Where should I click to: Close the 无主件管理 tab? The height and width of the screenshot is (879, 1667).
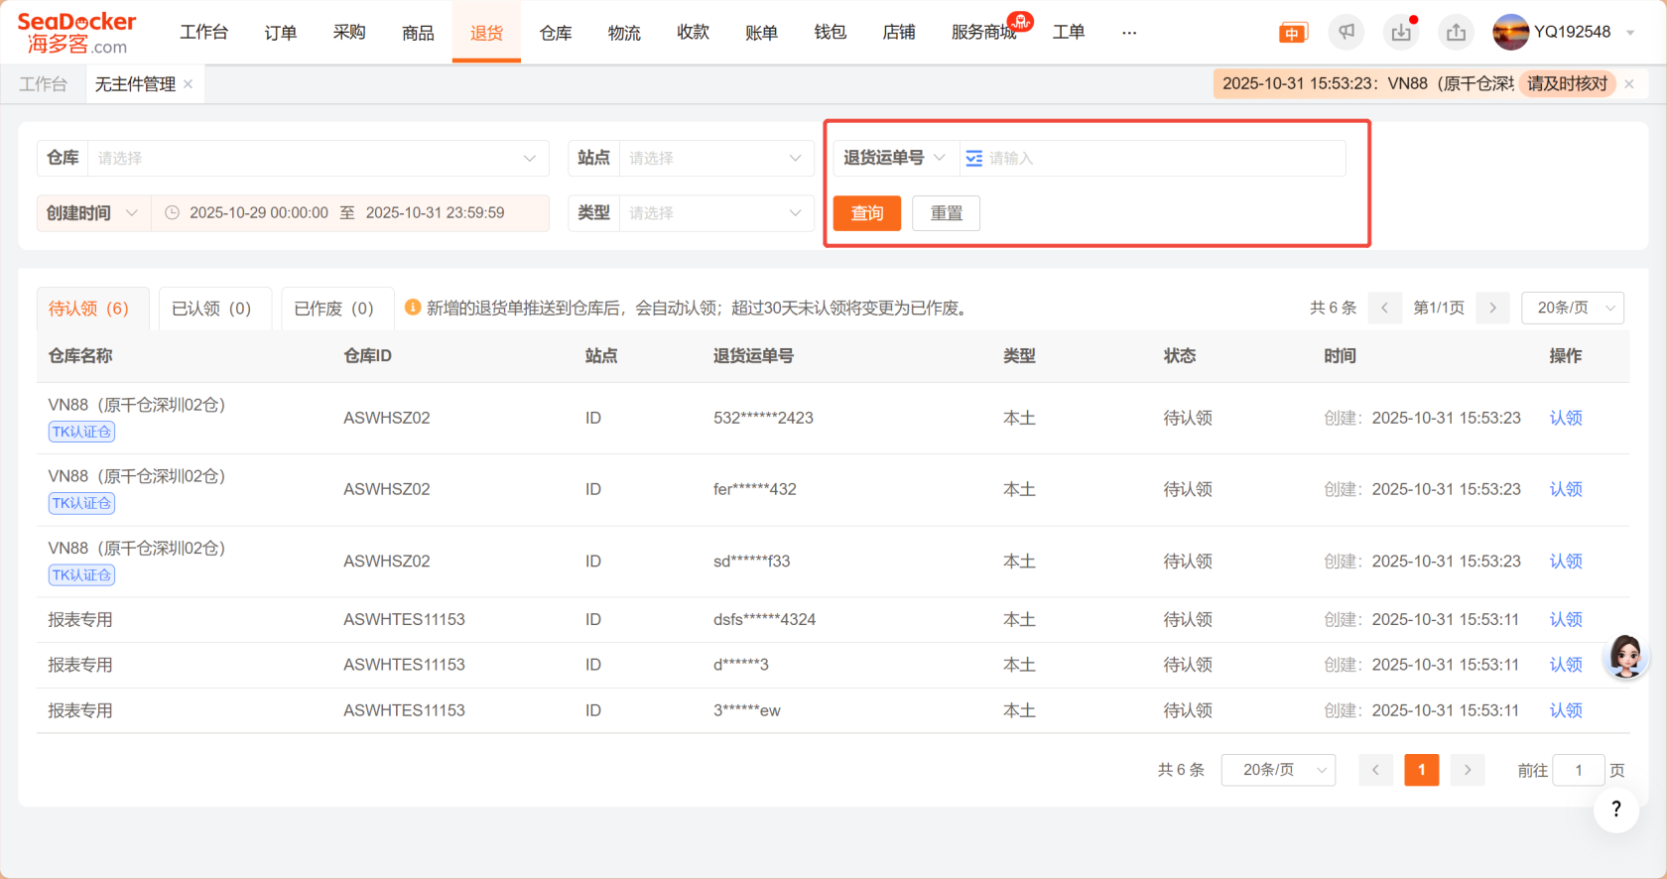click(x=189, y=84)
